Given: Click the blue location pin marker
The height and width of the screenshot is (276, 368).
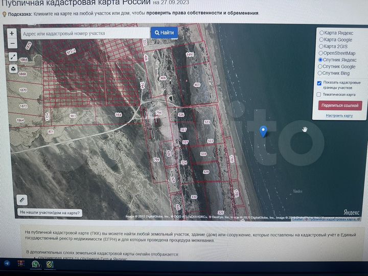Looking at the screenshot, I should (263, 131).
